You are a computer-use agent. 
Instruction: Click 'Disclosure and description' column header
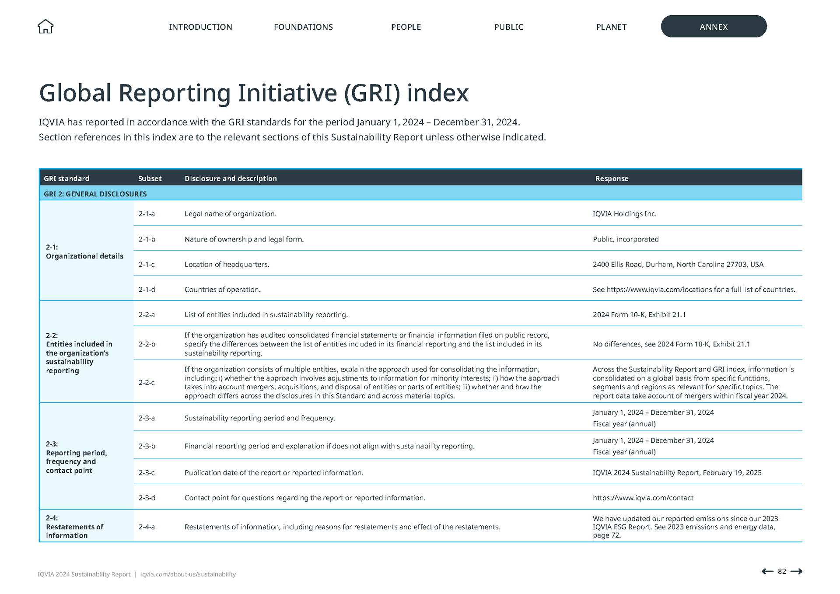(231, 178)
